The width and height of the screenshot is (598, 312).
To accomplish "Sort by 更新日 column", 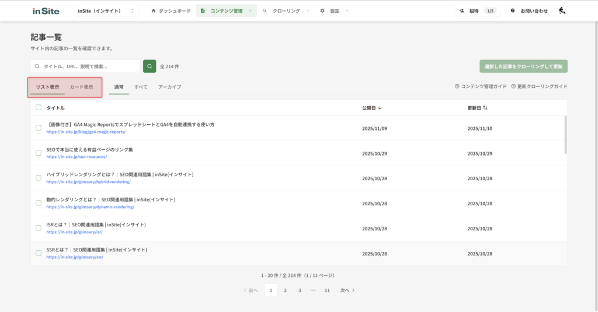I will [x=478, y=108].
